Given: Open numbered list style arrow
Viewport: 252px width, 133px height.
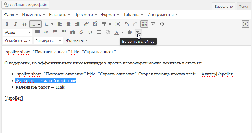Looking at the screenshot, I should coord(52,24).
